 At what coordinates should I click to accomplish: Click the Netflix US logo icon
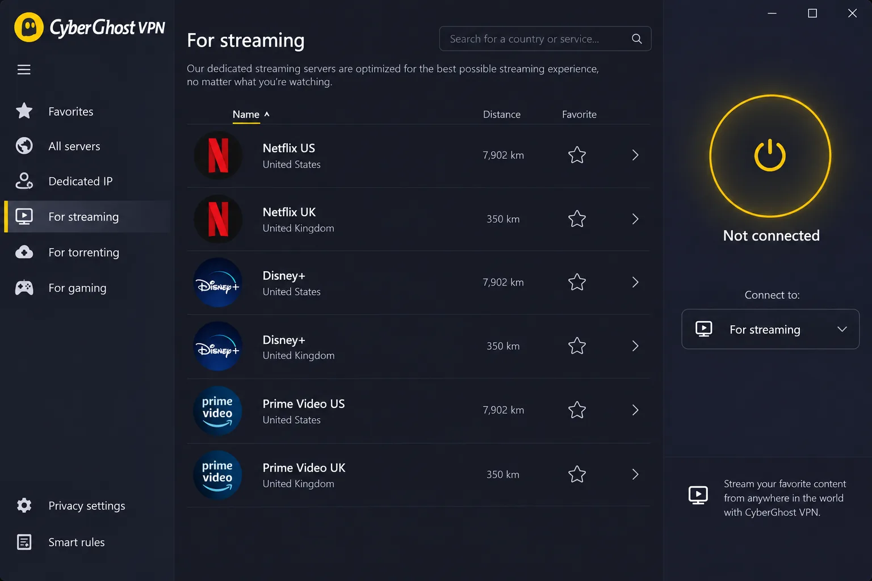tap(218, 155)
